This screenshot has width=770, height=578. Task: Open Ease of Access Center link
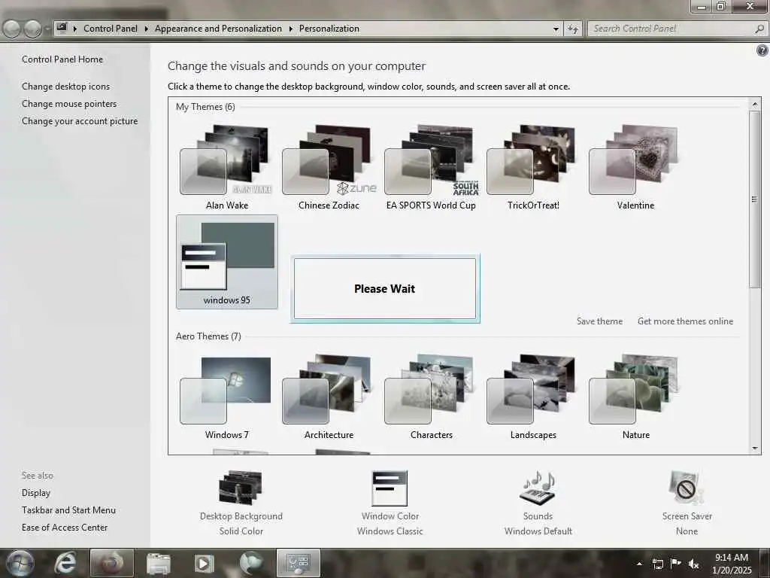tap(65, 528)
